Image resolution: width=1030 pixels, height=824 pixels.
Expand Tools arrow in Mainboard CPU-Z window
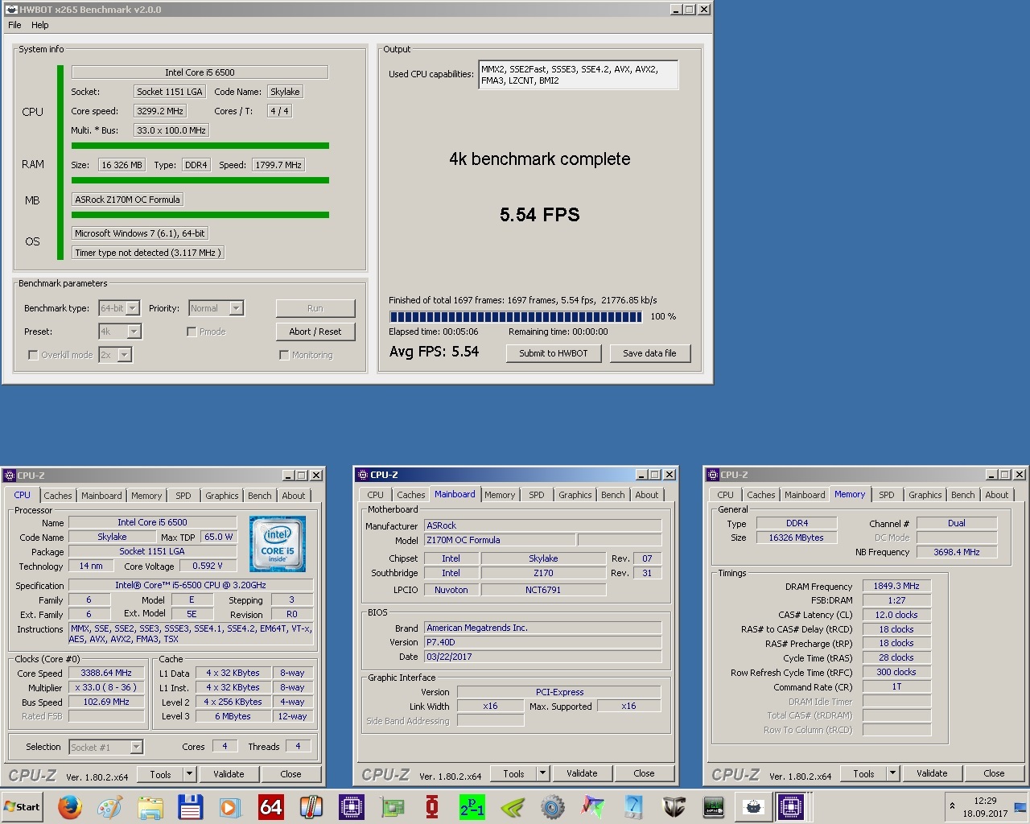pyautogui.click(x=543, y=773)
